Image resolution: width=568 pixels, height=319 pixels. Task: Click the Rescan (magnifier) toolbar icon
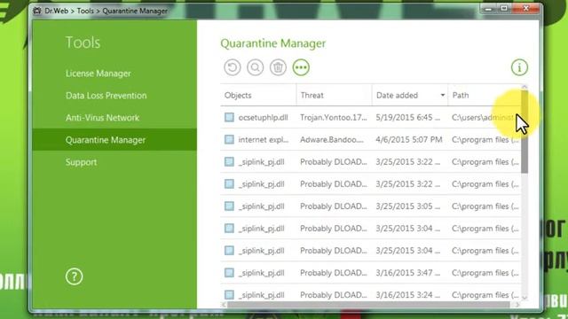click(255, 67)
